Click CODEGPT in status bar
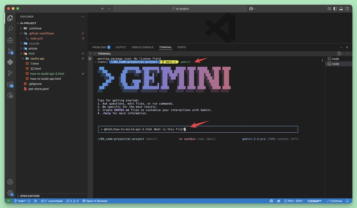The width and height of the screenshot is (357, 208). pyautogui.click(x=315, y=201)
